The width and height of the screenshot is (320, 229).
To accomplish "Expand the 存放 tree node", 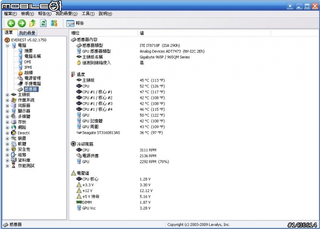I will point(7,122).
